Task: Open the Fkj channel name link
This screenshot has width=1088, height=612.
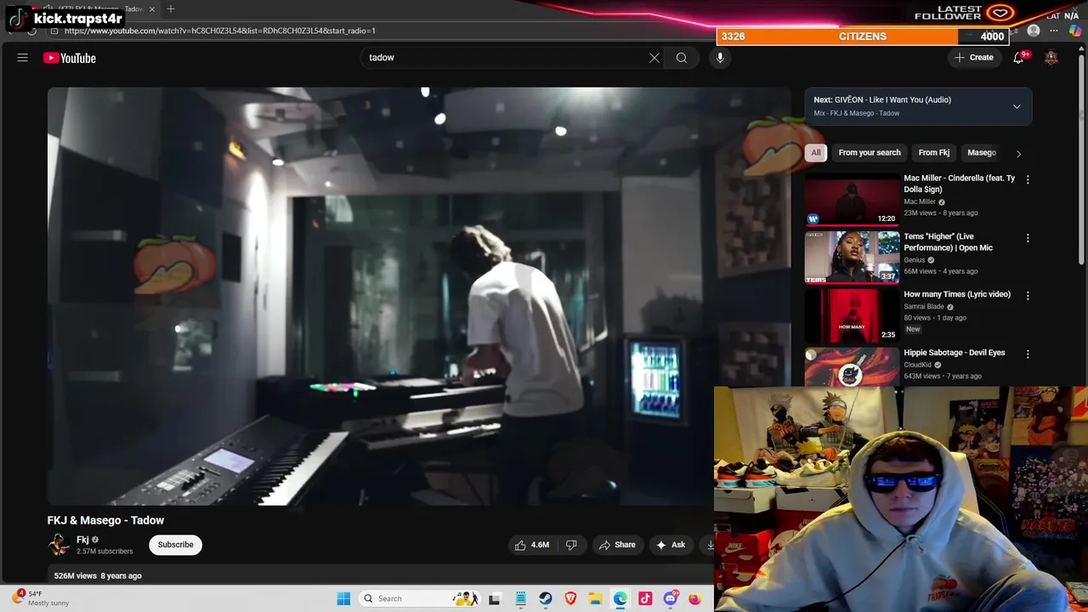Action: point(82,540)
